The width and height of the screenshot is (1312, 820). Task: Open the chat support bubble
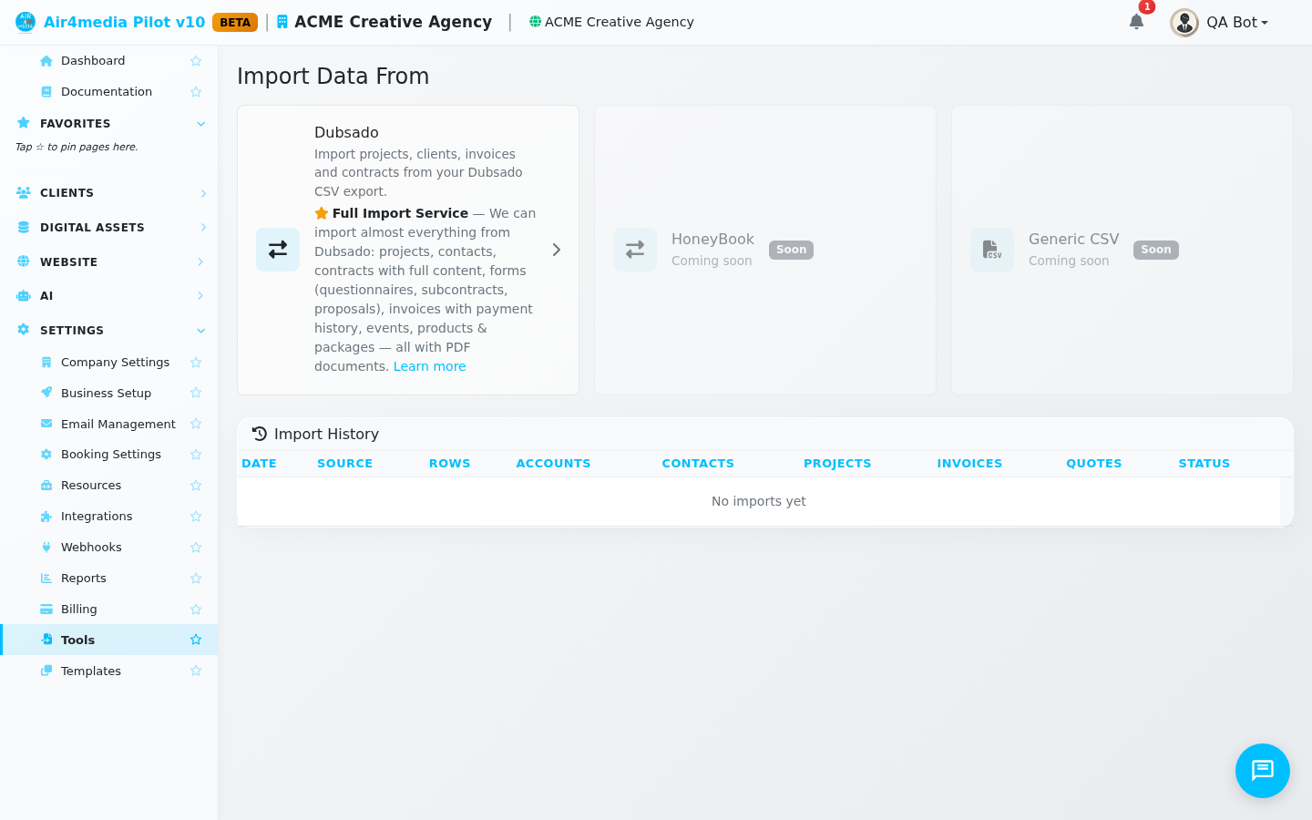coord(1262,771)
